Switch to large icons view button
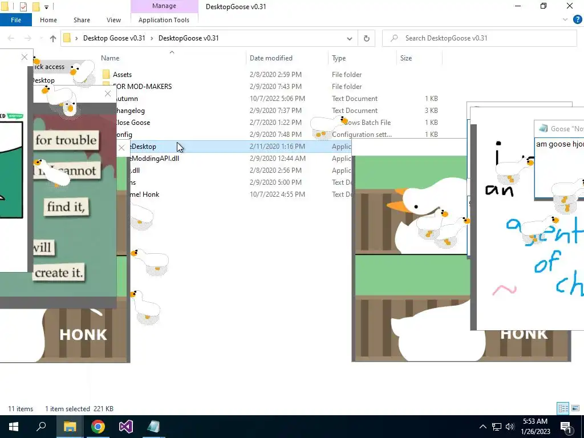Viewport: 584px width, 438px height. [x=575, y=408]
